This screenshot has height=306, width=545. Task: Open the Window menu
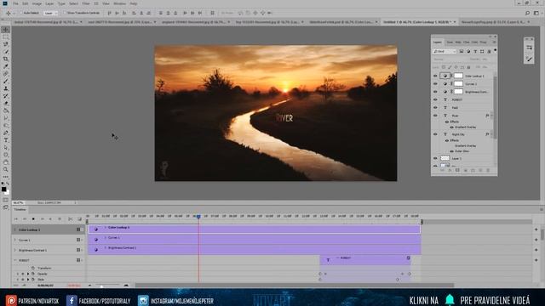(119, 3)
